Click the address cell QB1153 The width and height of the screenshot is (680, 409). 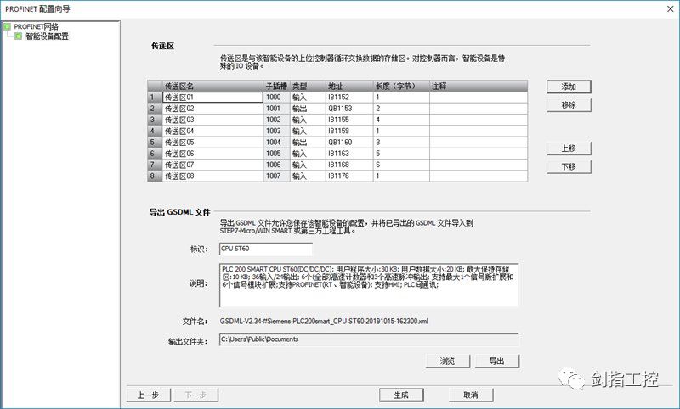pyautogui.click(x=349, y=109)
